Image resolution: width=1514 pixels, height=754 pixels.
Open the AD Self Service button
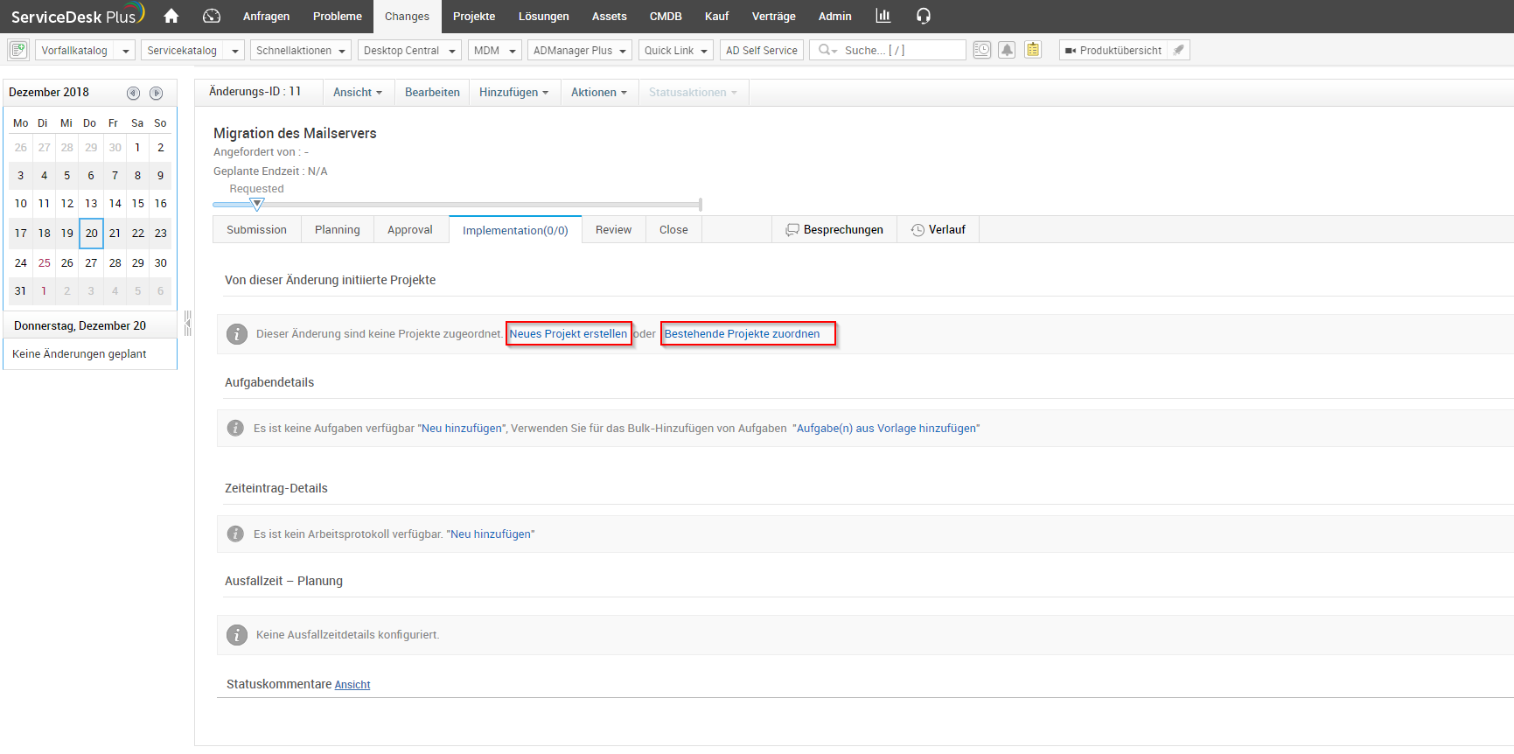(761, 50)
